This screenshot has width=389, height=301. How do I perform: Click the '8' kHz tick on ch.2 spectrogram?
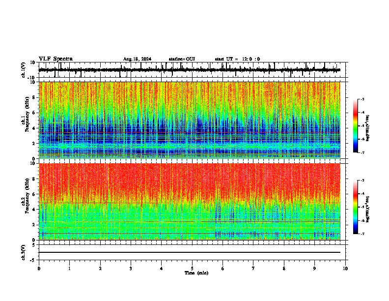click(34, 179)
